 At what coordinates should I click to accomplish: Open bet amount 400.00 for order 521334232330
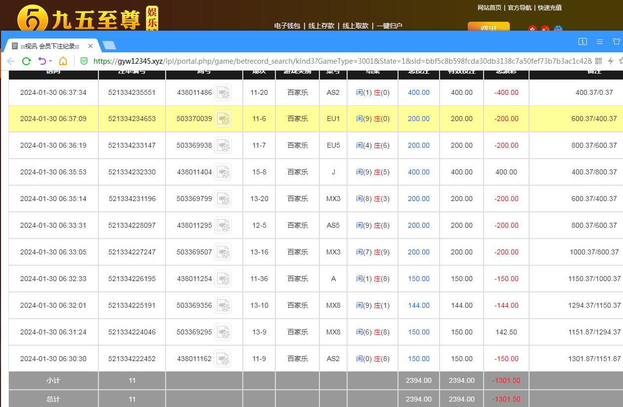[419, 172]
